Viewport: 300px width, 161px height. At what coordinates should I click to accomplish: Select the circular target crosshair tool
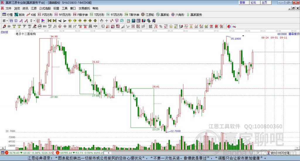pyautogui.click(x=60, y=27)
